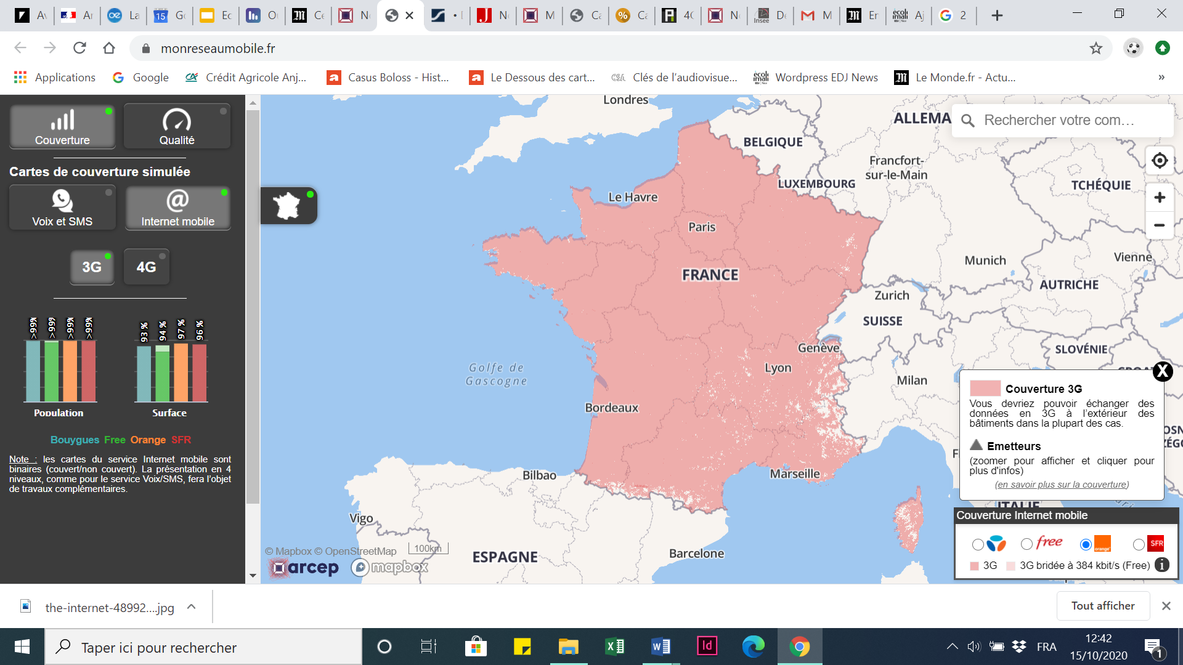Click Tout afficher downloads button
Viewport: 1183px width, 665px height.
click(1102, 606)
